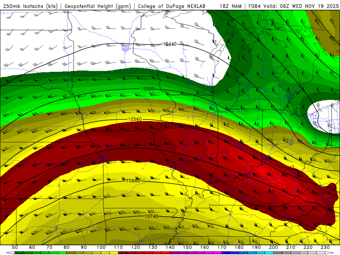Click the 'F084' forecast hour label

click(255, 6)
